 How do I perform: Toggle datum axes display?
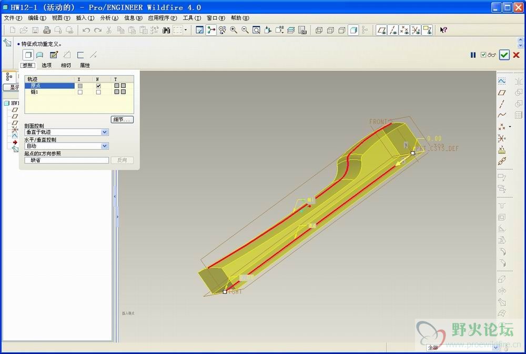(393, 30)
